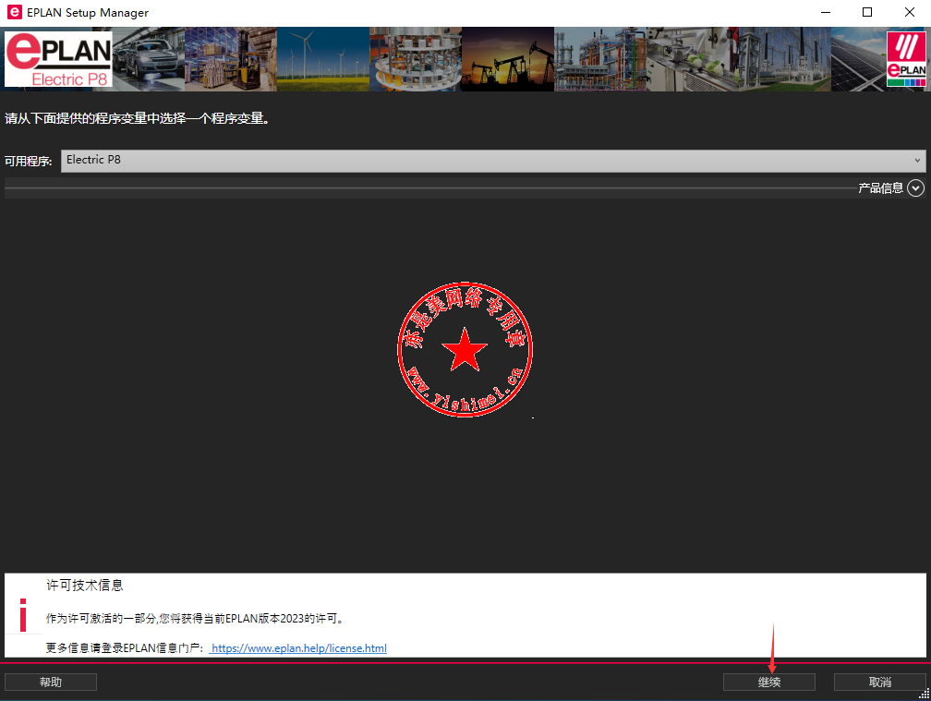Viewport: 931px width, 701px height.
Task: Click the 产品信息 label text
Action: [x=880, y=188]
